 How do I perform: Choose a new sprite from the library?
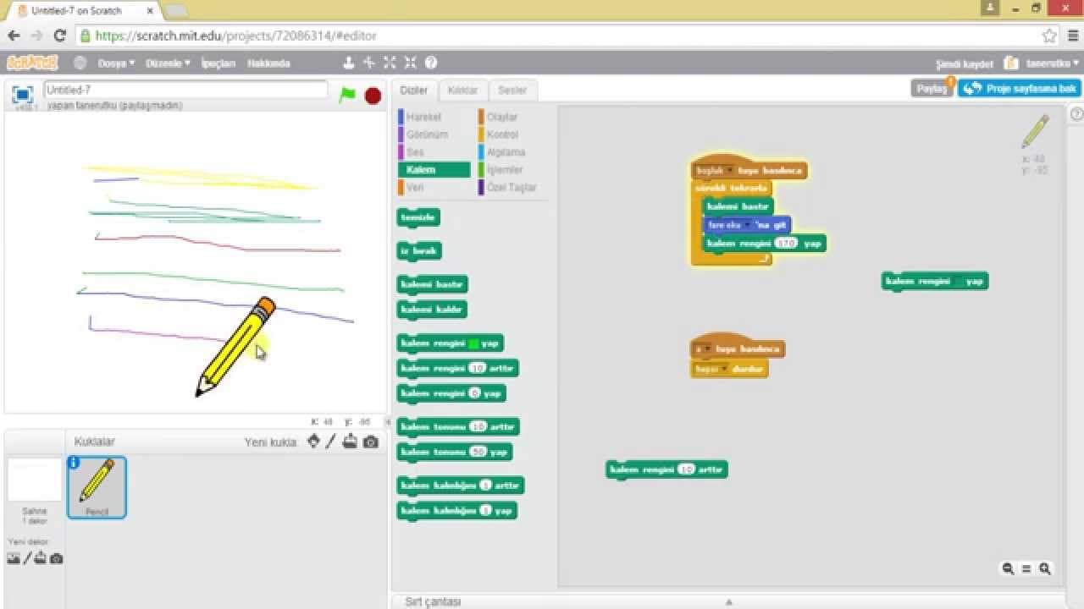click(313, 442)
